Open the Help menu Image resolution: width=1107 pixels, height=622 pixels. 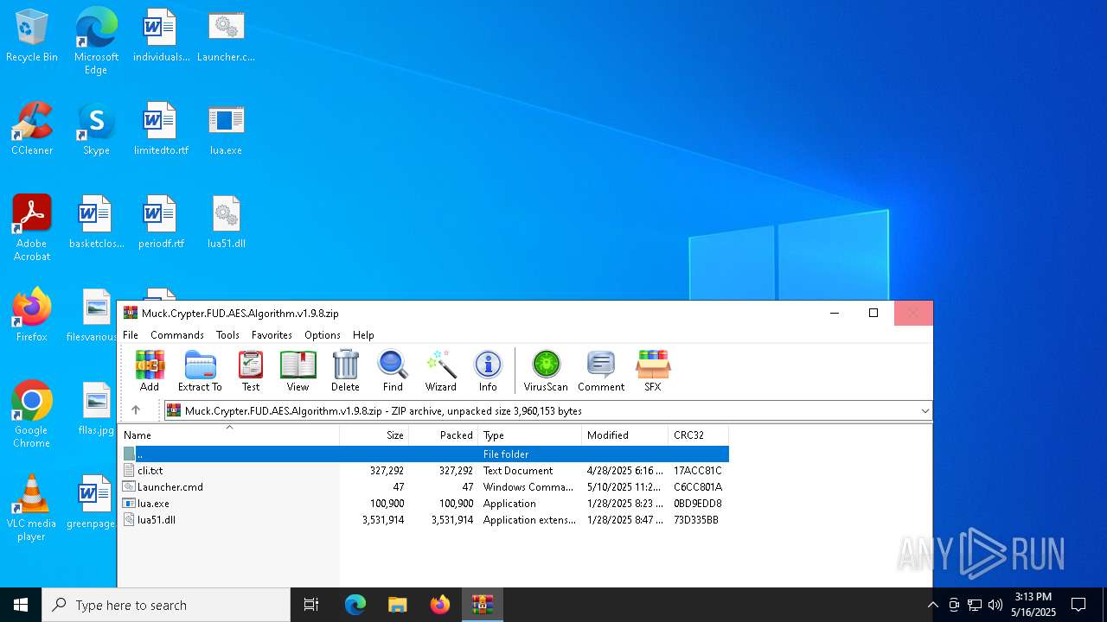pos(363,335)
